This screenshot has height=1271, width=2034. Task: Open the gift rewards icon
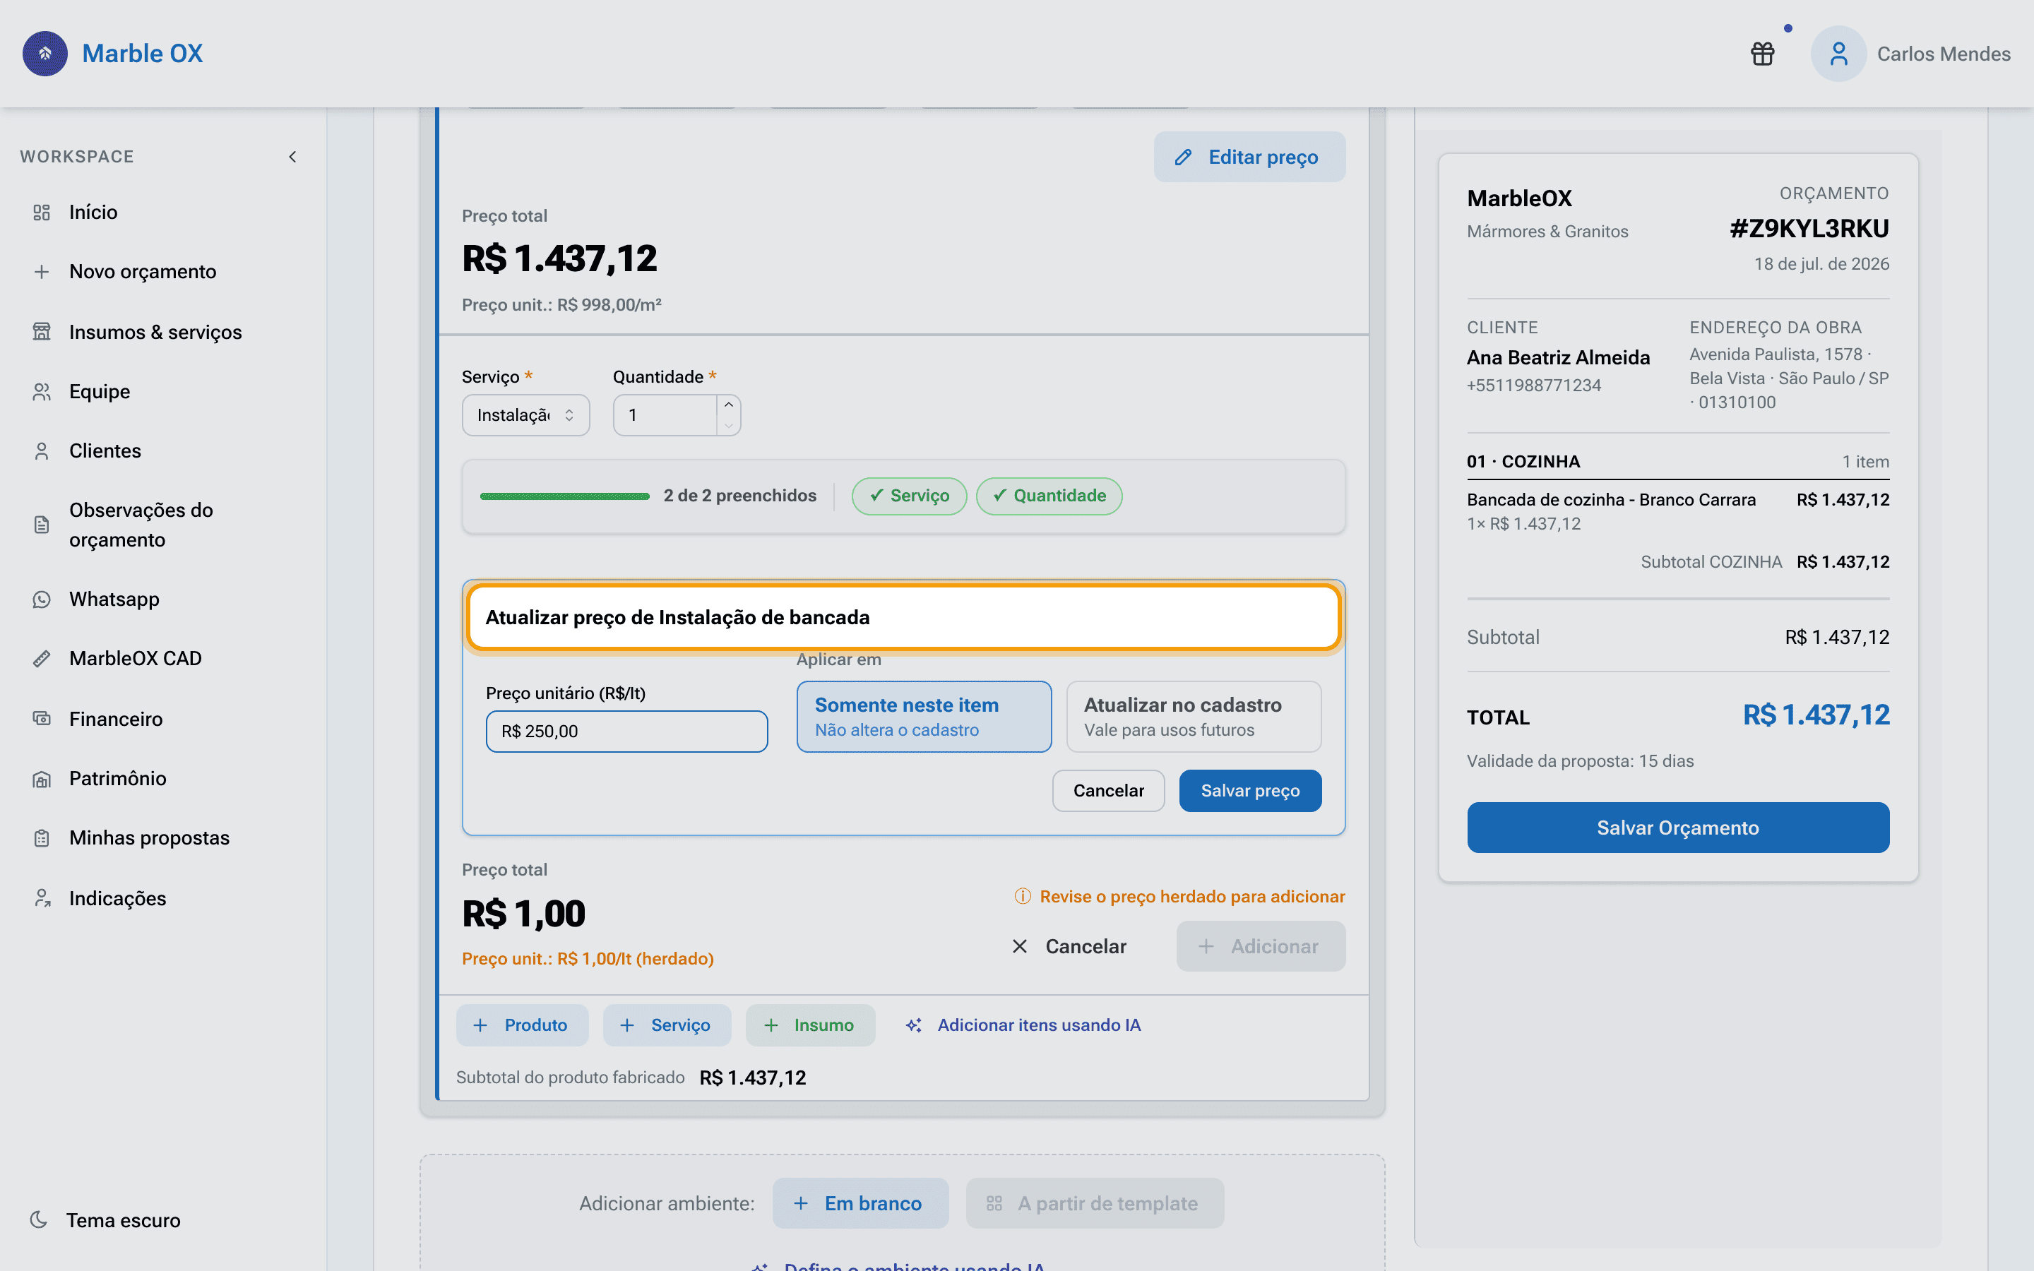(x=1763, y=54)
